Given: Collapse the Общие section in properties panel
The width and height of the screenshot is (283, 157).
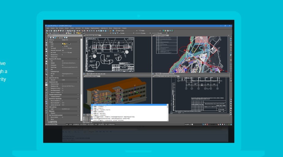Looking at the screenshot, I should coord(78,42).
